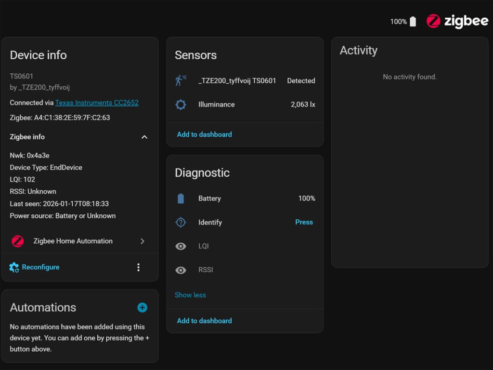Open Zigbee Home Automation chevron arrow
The image size is (493, 370).
[142, 241]
